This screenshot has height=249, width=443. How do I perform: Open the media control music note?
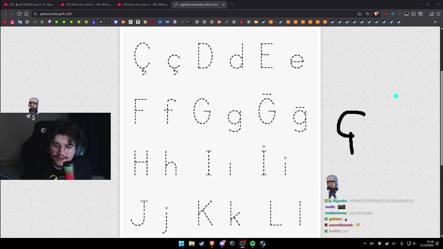[x=431, y=14]
